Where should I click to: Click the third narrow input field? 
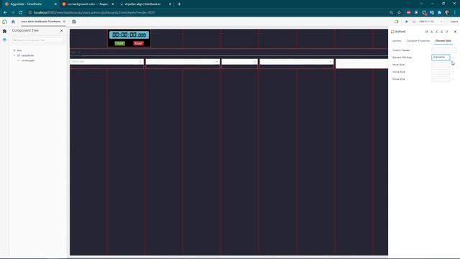coord(239,62)
